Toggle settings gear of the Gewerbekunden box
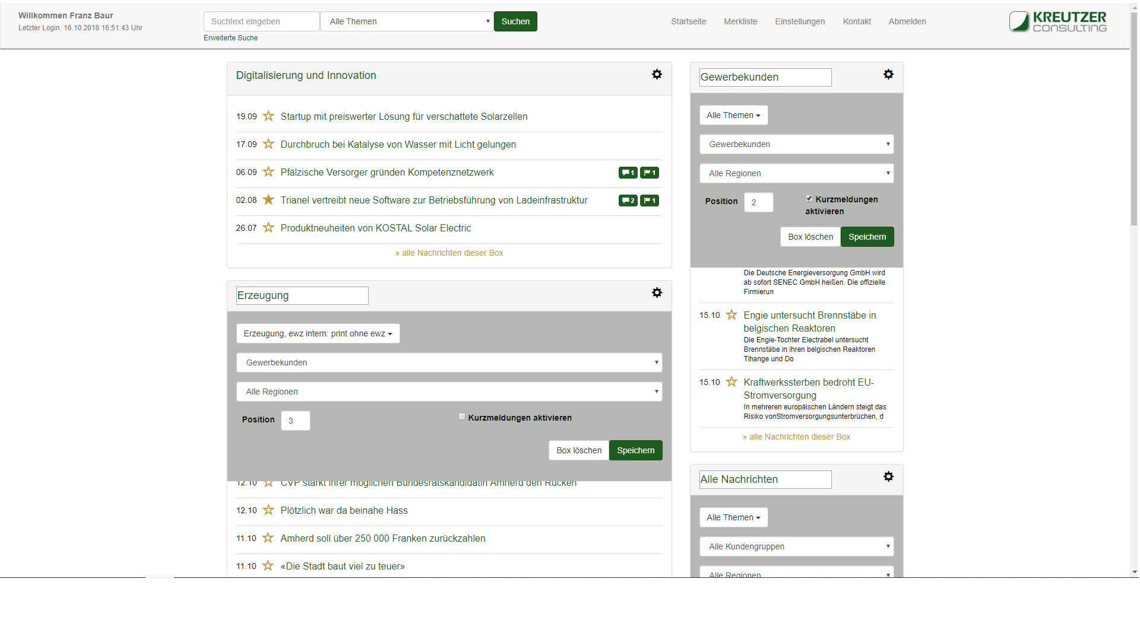Viewport: 1140px width, 617px height. (x=888, y=75)
